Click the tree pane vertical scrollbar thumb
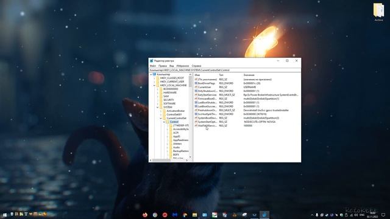 [190, 82]
